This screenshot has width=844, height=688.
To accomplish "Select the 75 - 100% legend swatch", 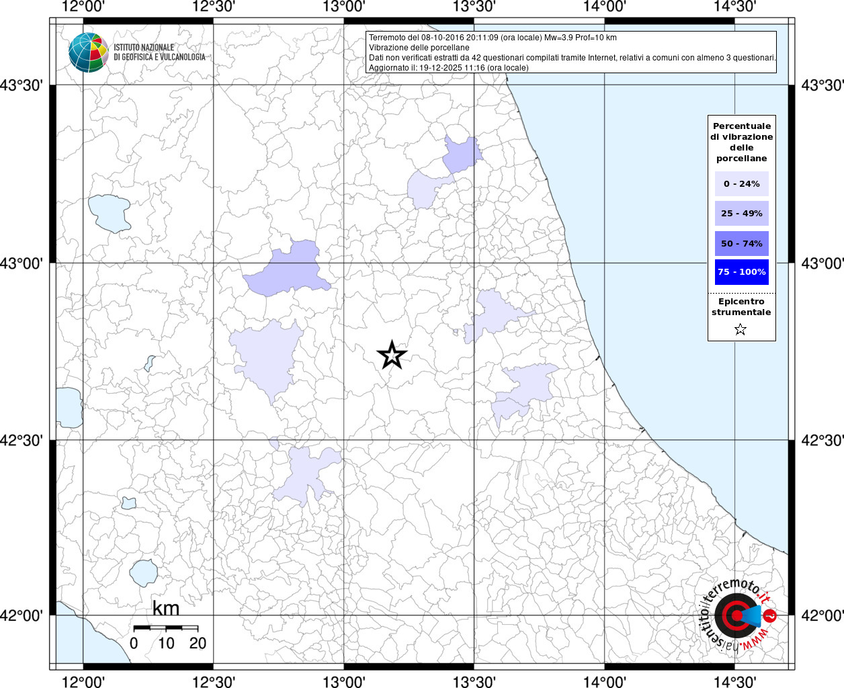I will coord(742,272).
